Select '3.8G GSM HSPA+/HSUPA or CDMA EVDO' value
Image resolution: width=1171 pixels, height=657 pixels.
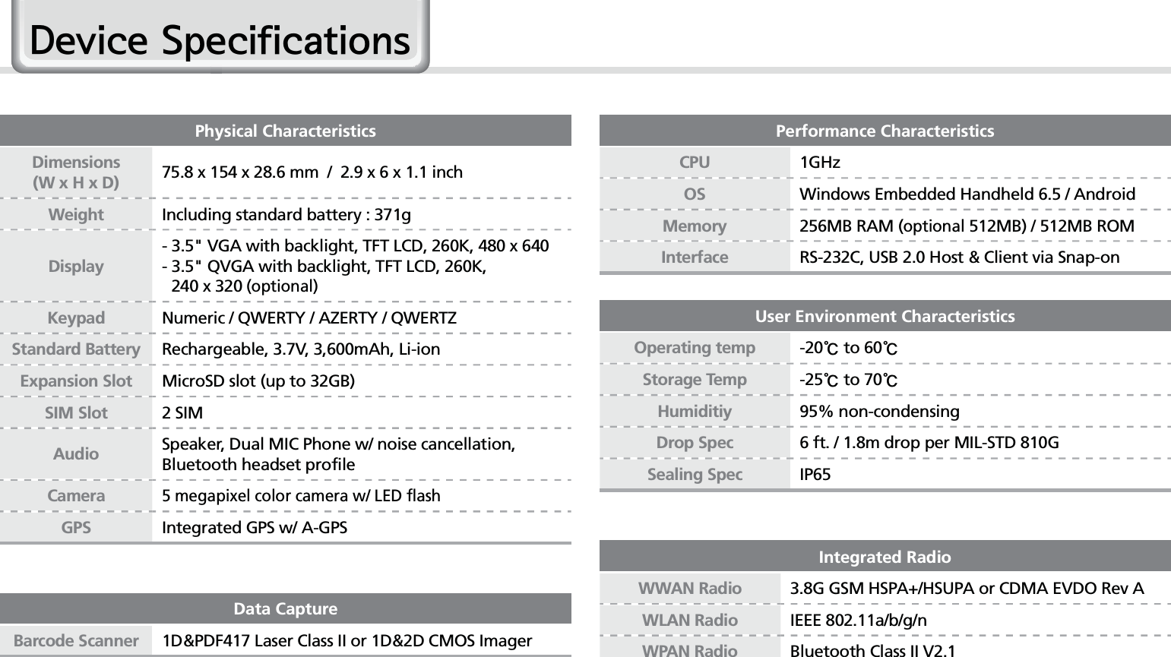pyautogui.click(x=967, y=589)
